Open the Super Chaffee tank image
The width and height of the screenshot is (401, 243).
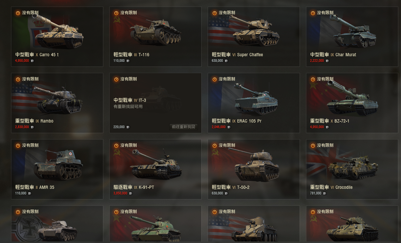tap(255, 31)
